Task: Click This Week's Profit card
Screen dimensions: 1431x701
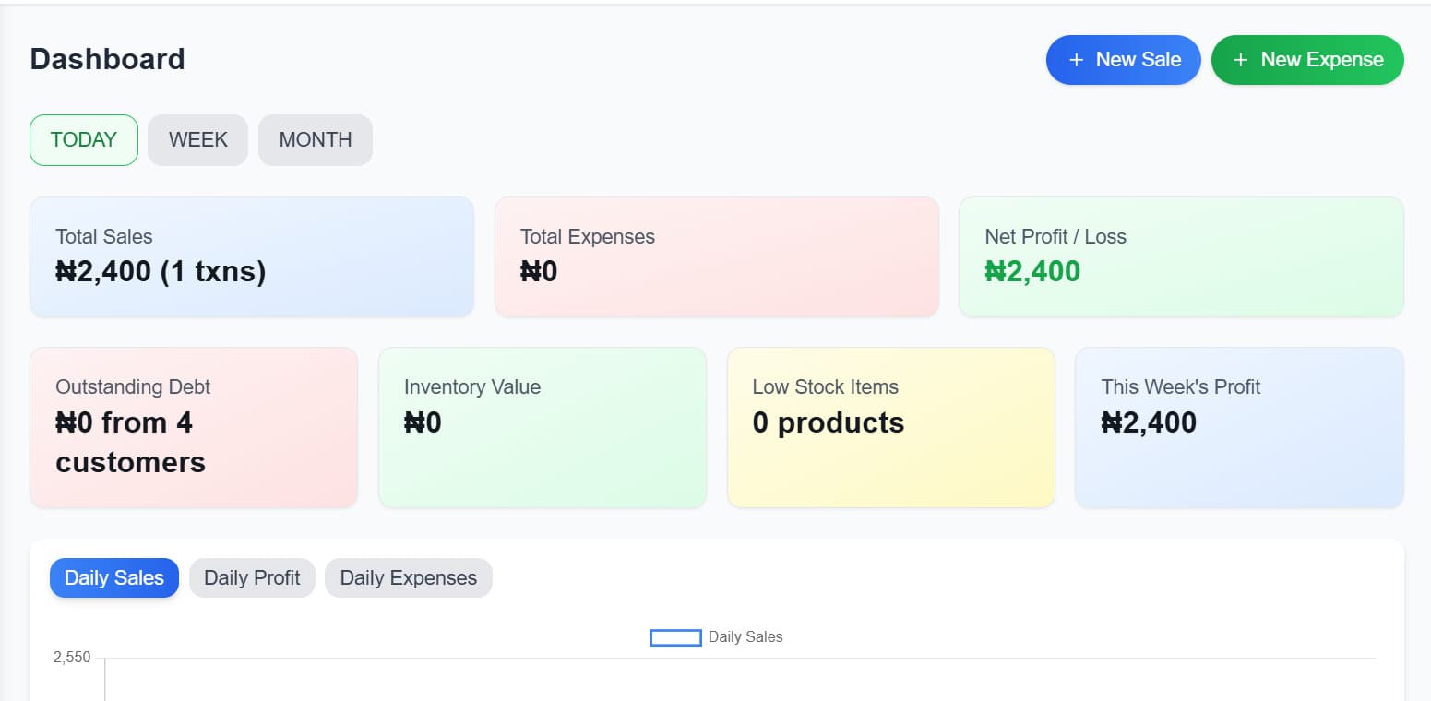Action: point(1238,426)
